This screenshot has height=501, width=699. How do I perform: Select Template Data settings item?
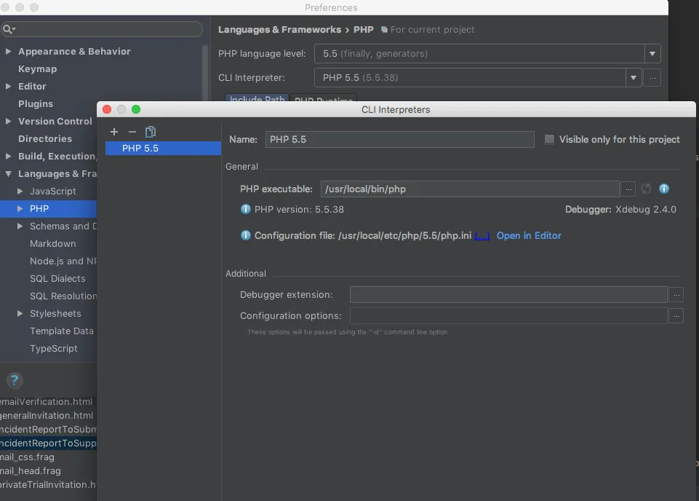coord(62,331)
